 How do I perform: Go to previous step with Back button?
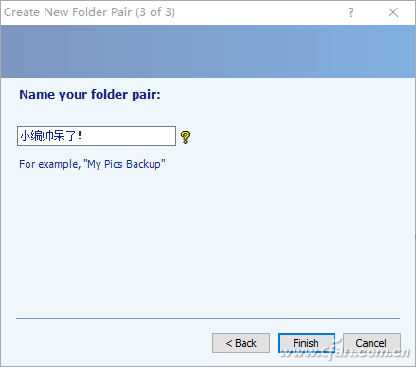click(241, 343)
